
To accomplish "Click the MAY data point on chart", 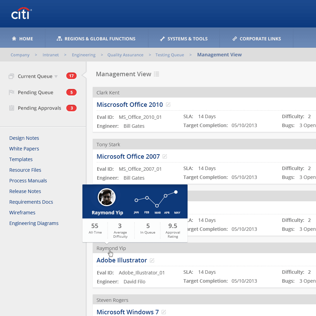I will tap(176, 192).
